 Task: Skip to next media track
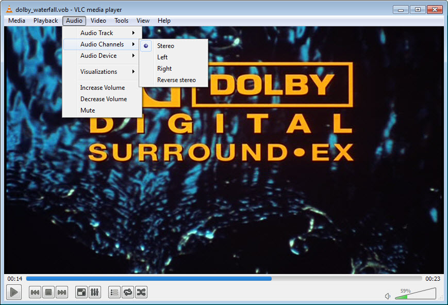[x=62, y=292]
